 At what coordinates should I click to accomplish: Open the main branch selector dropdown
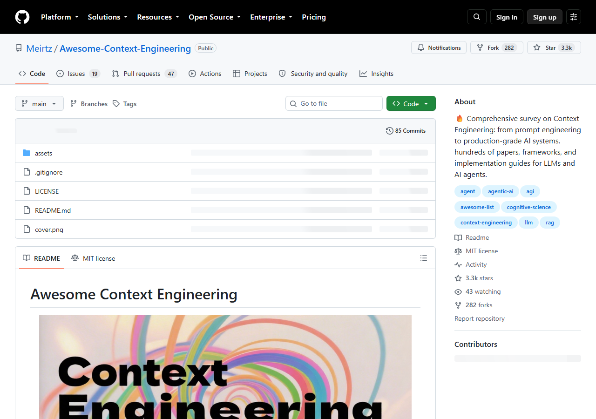39,103
